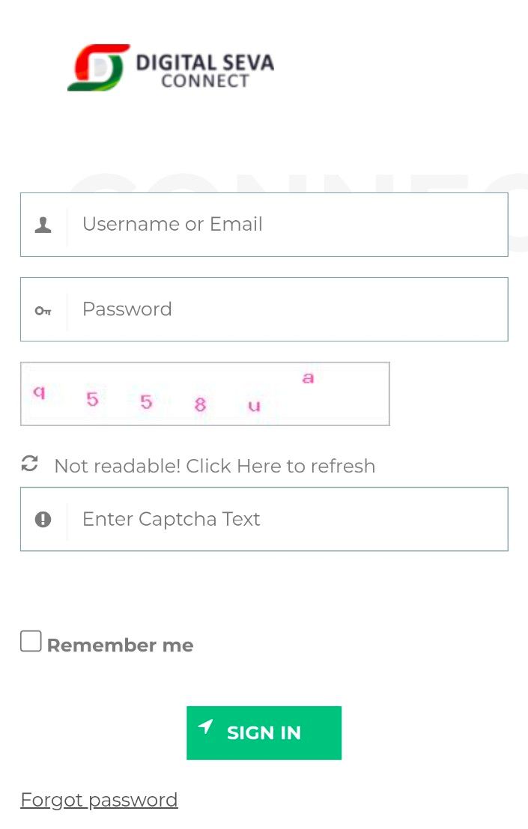Image resolution: width=528 pixels, height=829 pixels.
Task: Click 'Not readable! Click Here to refresh'
Action: (x=215, y=466)
